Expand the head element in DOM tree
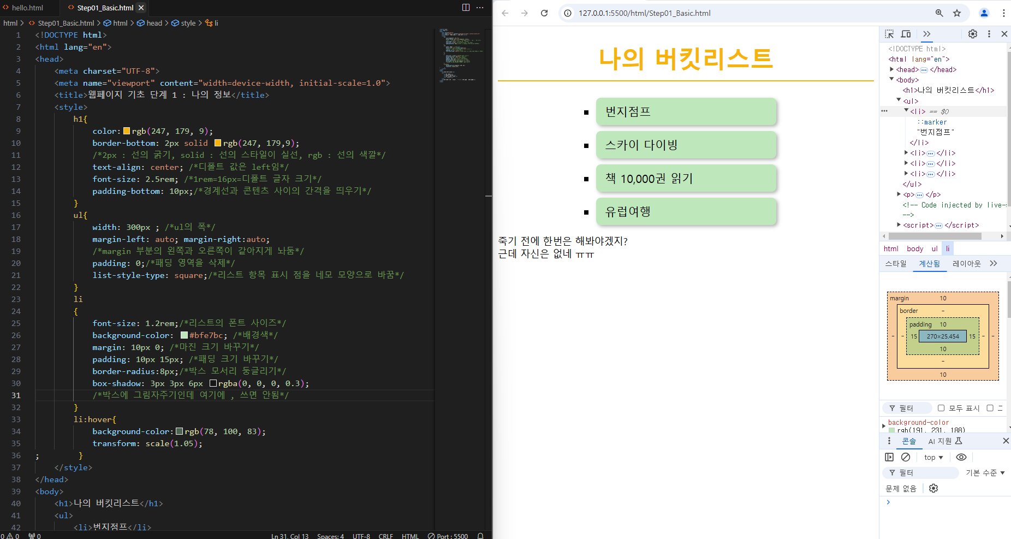Image resolution: width=1011 pixels, height=539 pixels. tap(891, 69)
